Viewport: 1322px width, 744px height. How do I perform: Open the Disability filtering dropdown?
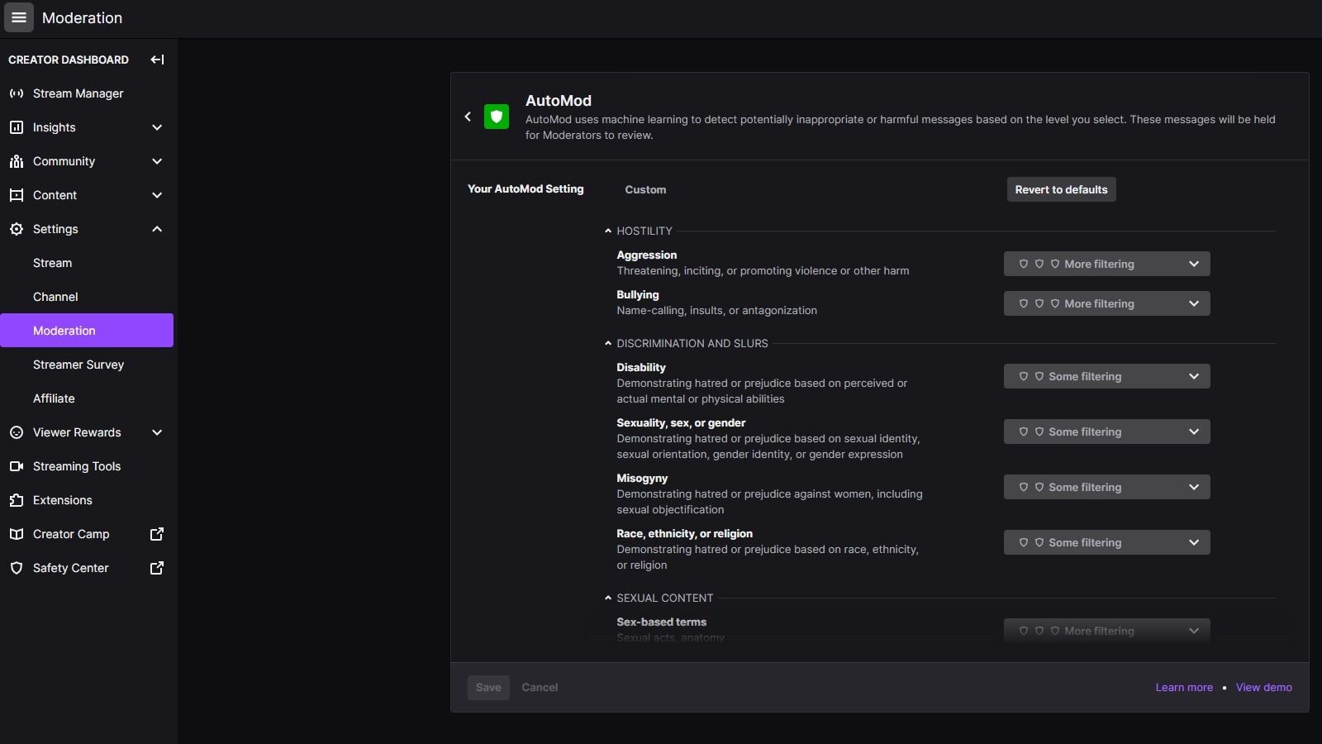click(1106, 376)
